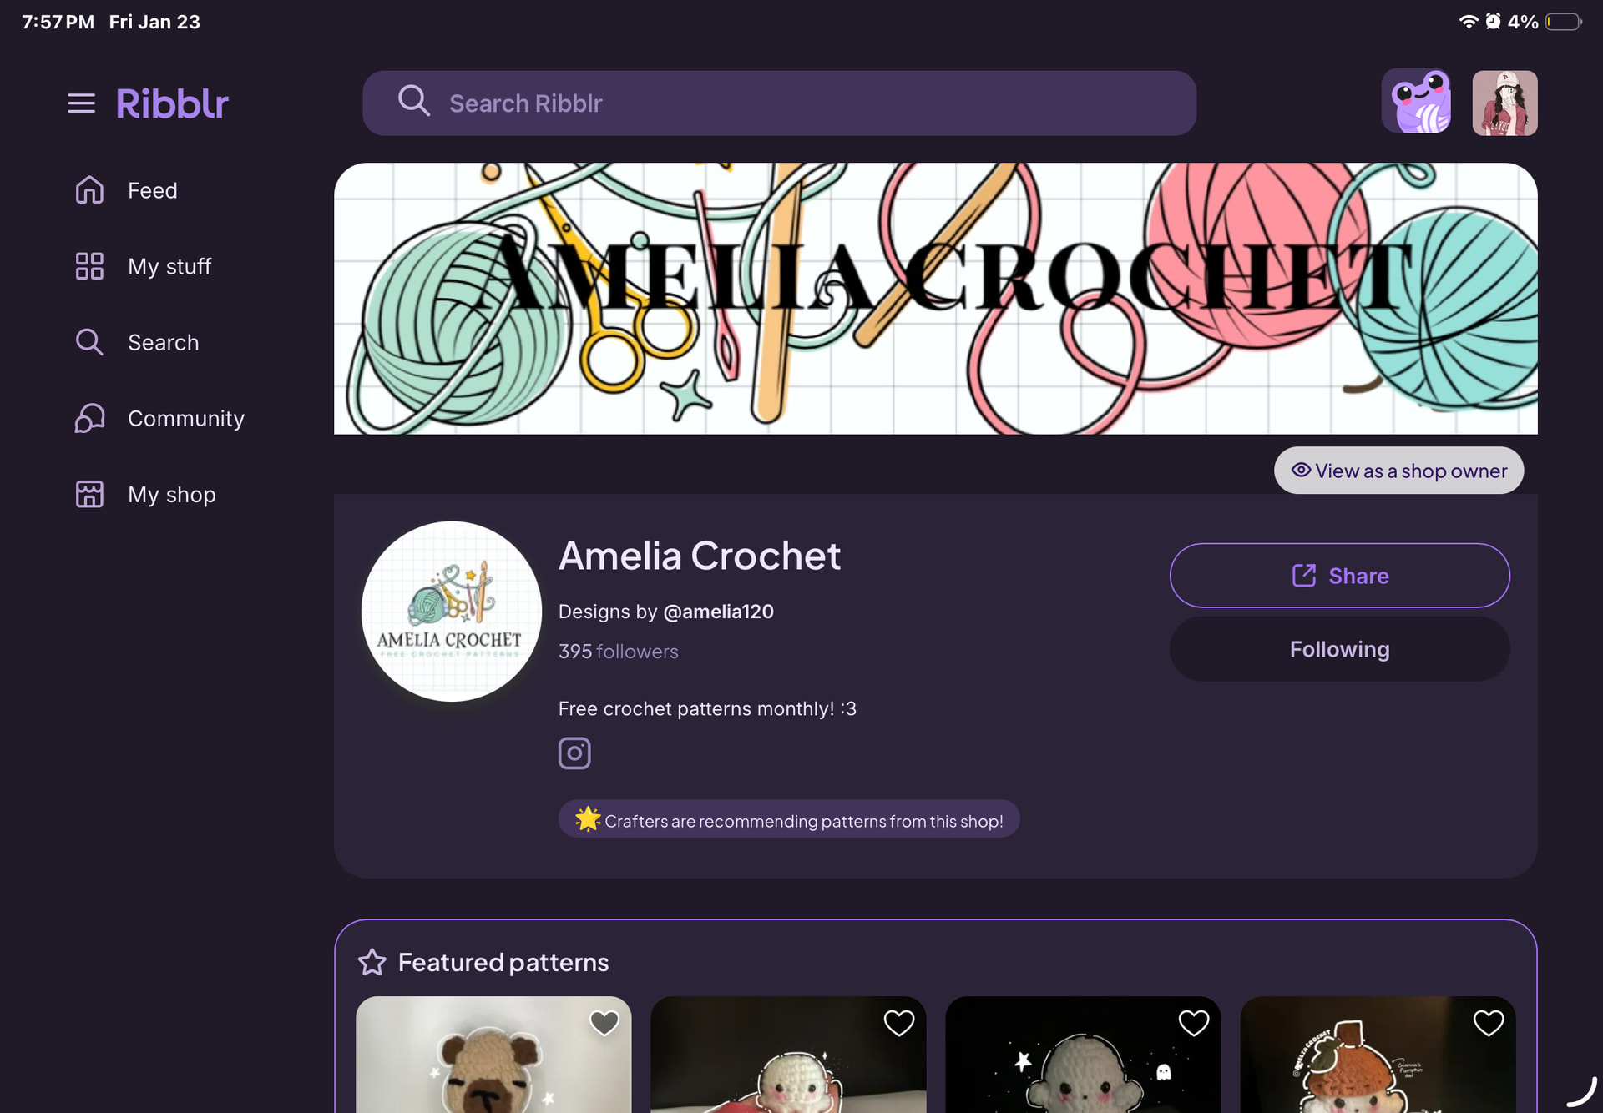The image size is (1603, 1113).
Task: Click the Share button
Action: (1339, 576)
